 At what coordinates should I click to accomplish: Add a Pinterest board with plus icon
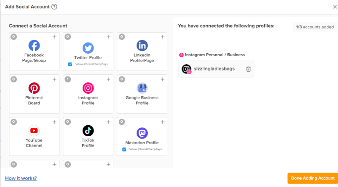click(x=54, y=79)
